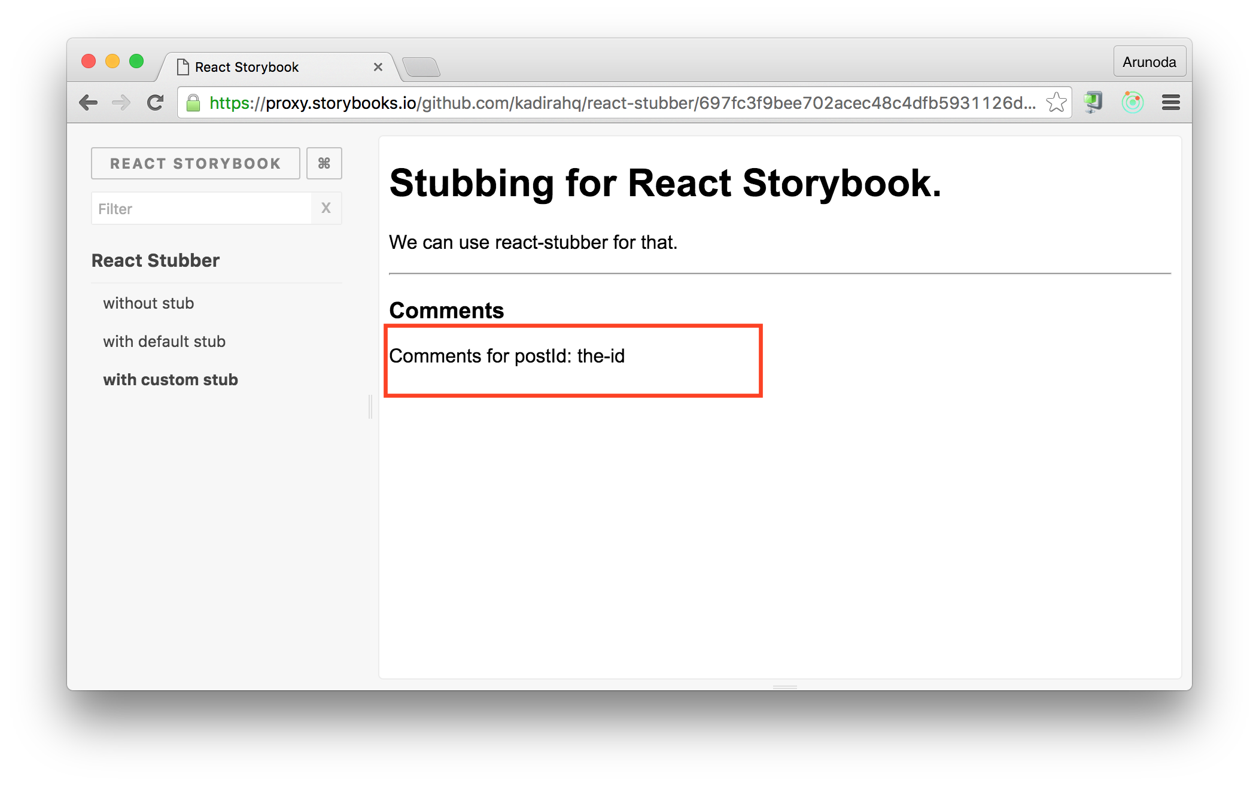
Task: Bookmark page with the star icon
Action: [x=1056, y=103]
